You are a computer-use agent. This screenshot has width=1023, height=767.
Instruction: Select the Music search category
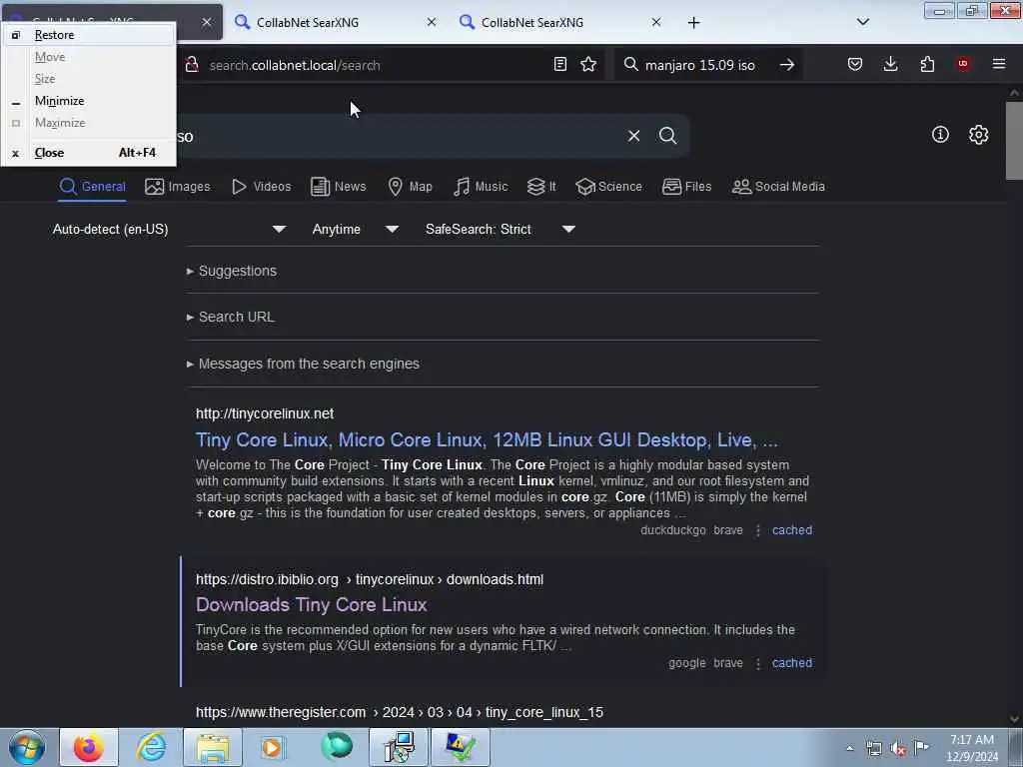pyautogui.click(x=481, y=187)
